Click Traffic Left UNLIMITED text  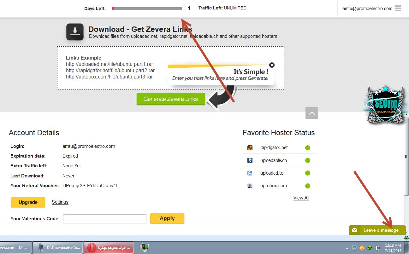click(x=222, y=8)
